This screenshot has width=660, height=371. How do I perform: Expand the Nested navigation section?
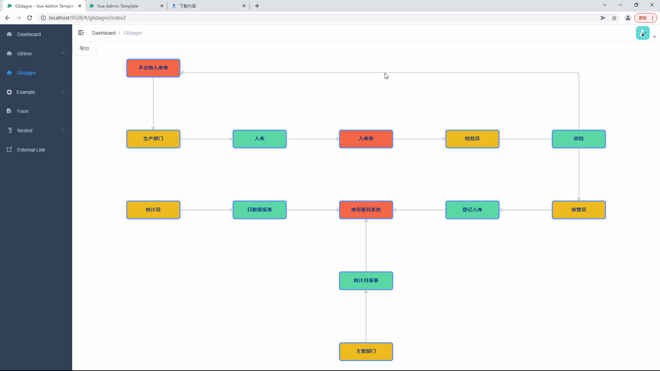tap(36, 131)
